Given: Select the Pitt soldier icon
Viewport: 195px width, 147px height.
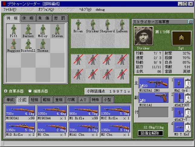Looking at the screenshot, I should point(14,31).
